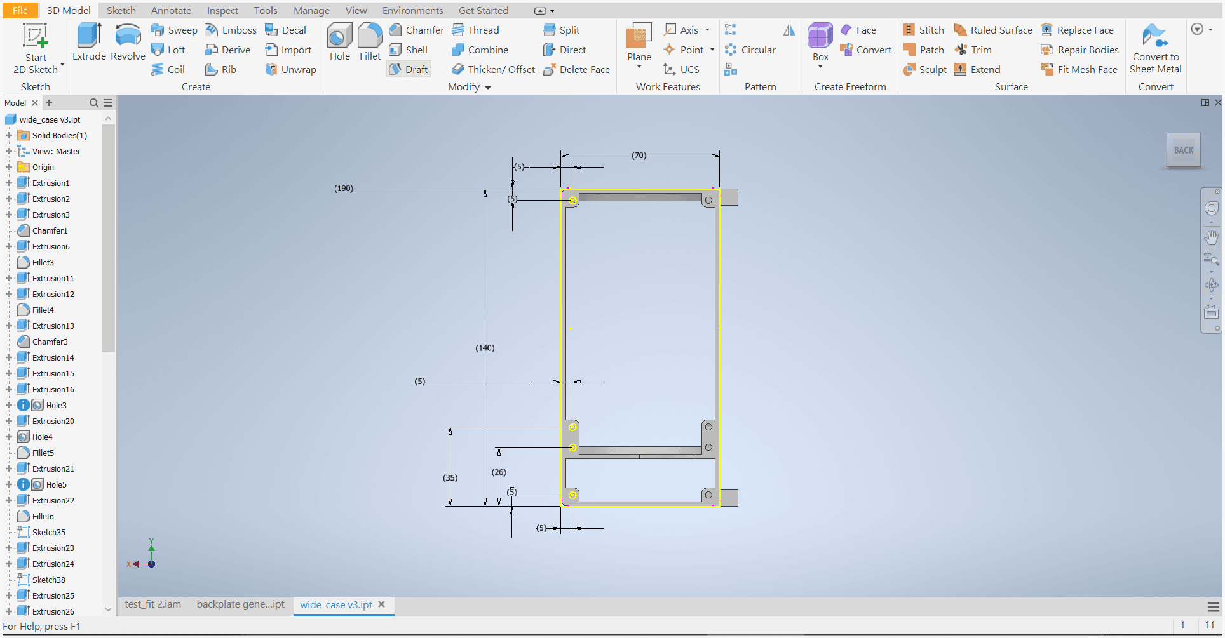This screenshot has height=638, width=1225.
Task: Select the Stitch surface tool
Action: point(923,30)
